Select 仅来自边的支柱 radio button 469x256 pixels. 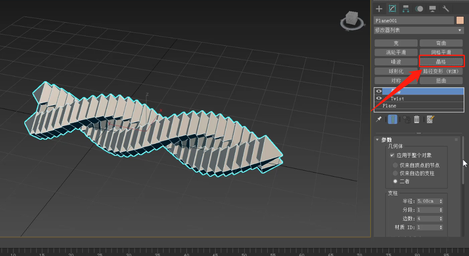pos(395,173)
